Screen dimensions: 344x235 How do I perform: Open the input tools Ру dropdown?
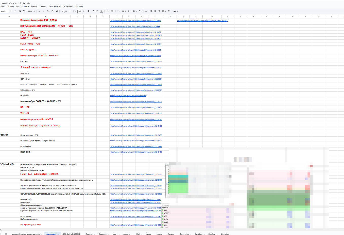pos(176,11)
